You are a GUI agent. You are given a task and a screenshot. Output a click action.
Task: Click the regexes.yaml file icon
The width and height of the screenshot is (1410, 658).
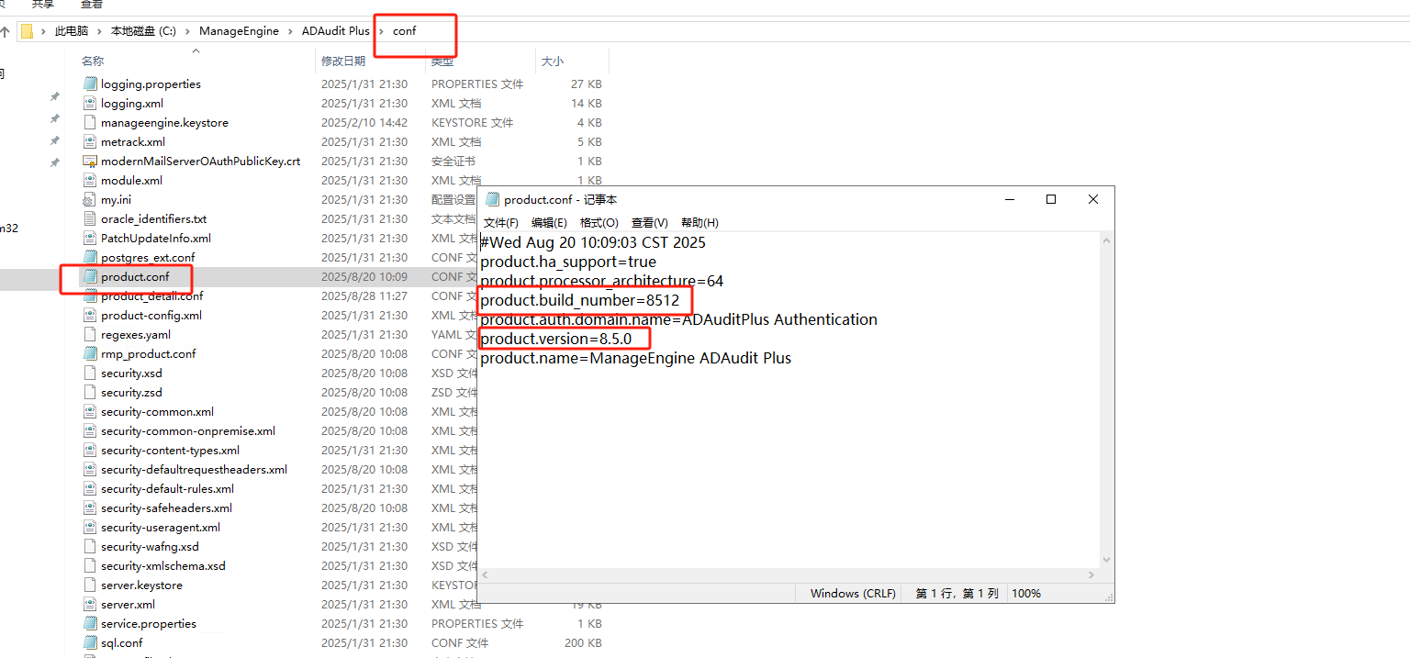(89, 334)
